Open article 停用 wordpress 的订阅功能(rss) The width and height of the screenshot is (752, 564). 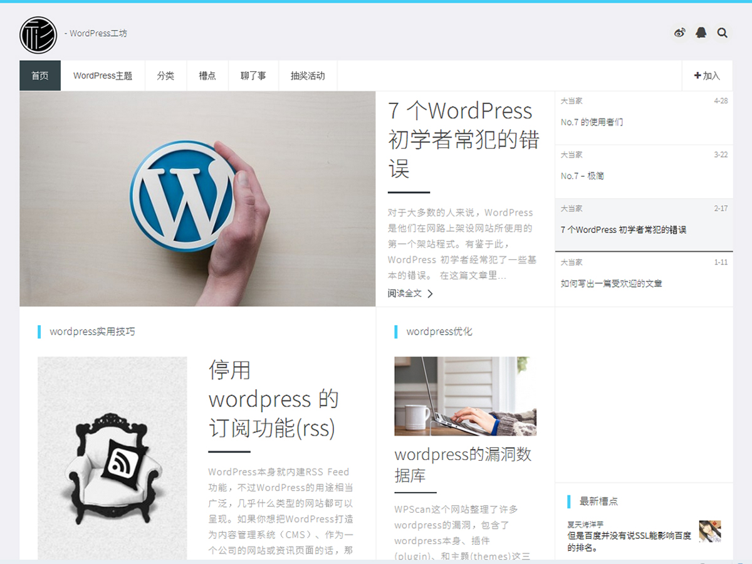[273, 399]
